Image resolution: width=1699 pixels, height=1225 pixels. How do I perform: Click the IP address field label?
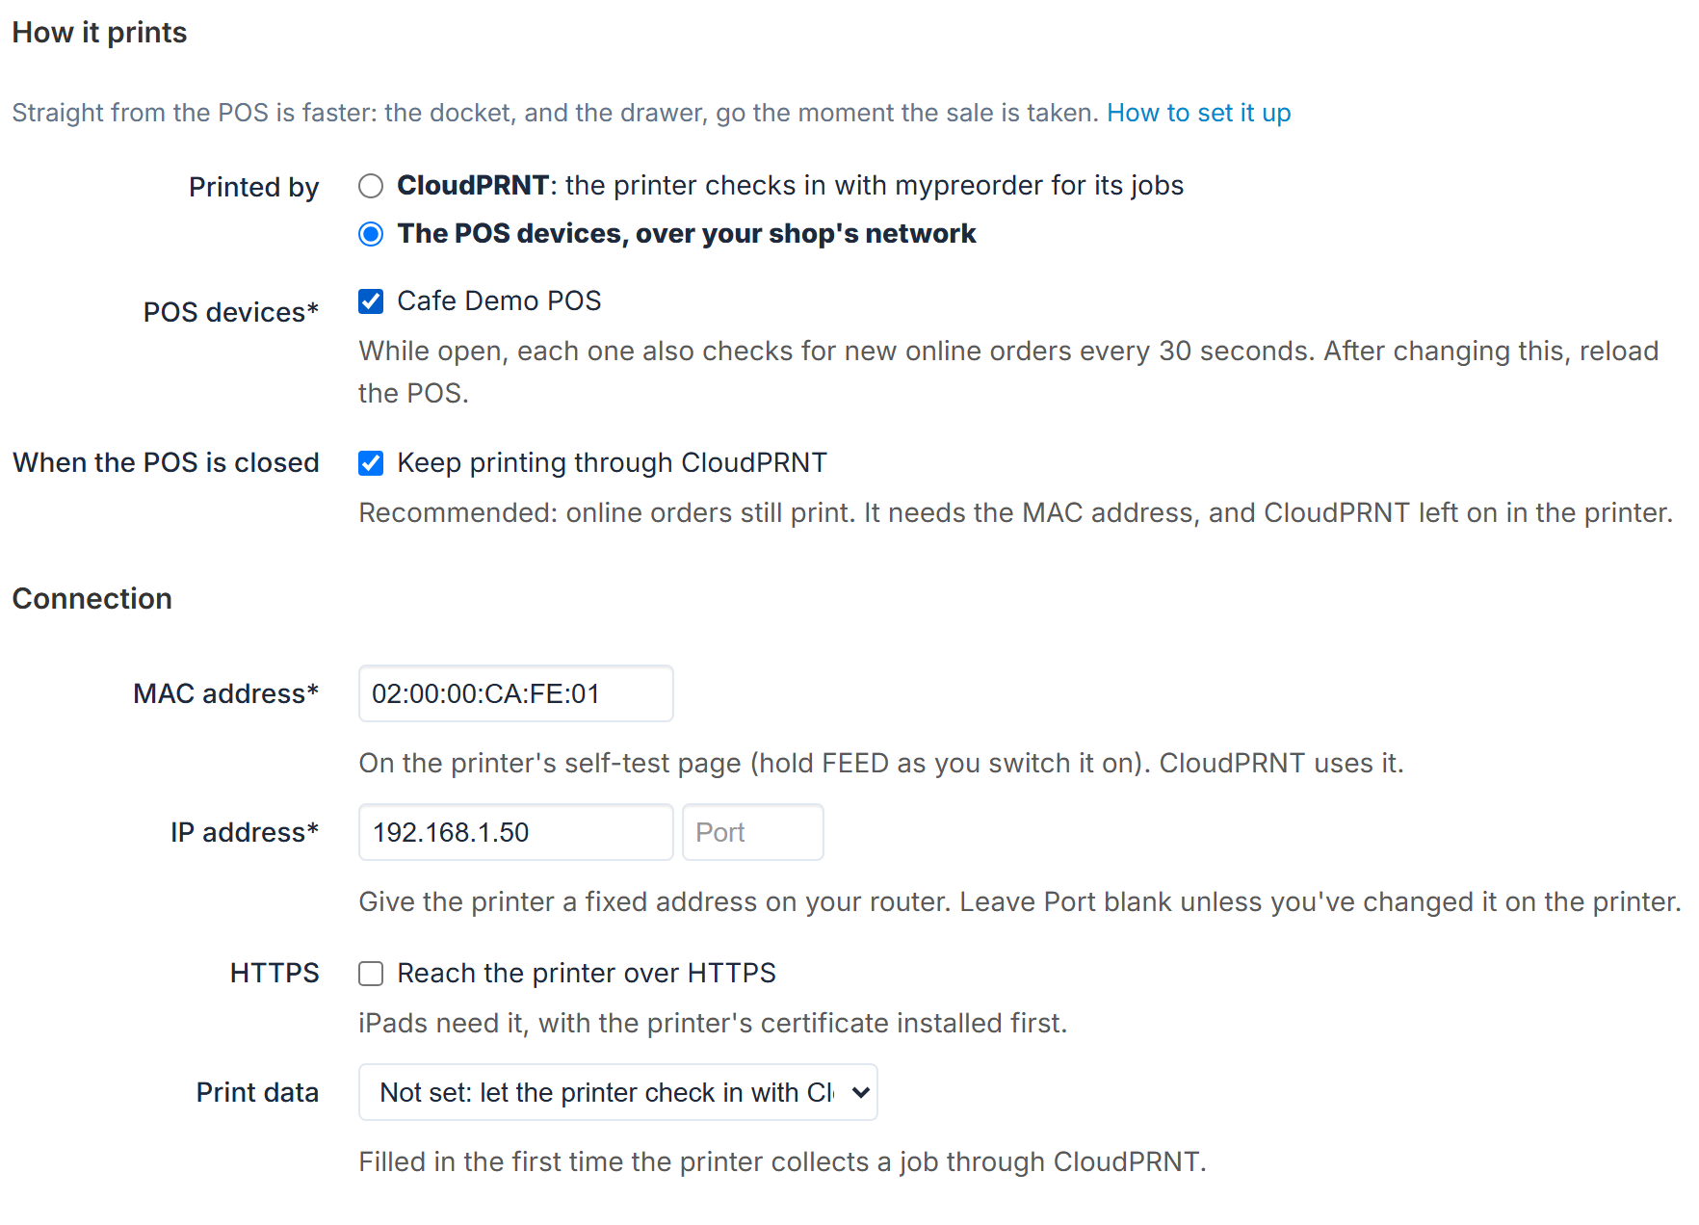pos(245,832)
